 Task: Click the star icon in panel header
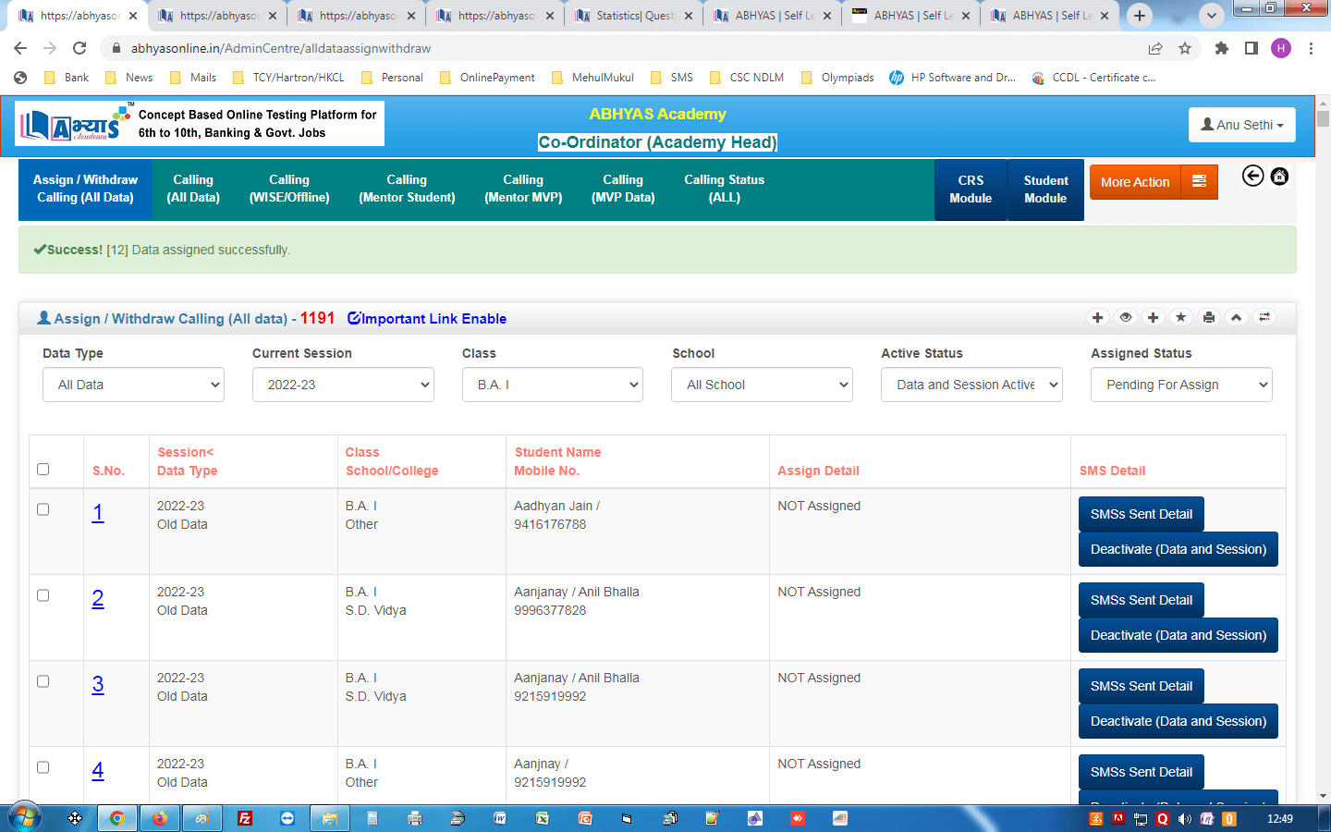(x=1180, y=318)
